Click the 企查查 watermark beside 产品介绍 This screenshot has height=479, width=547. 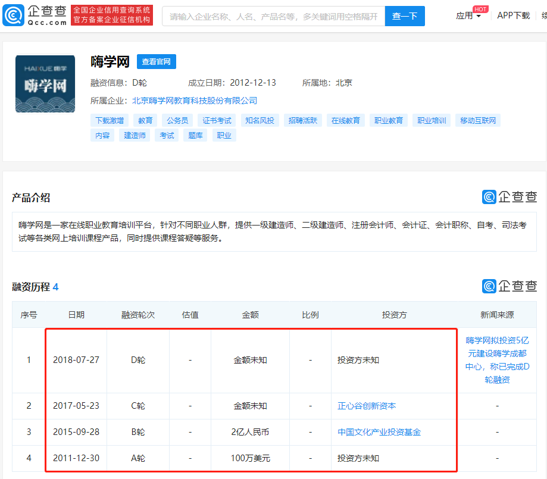(510, 197)
